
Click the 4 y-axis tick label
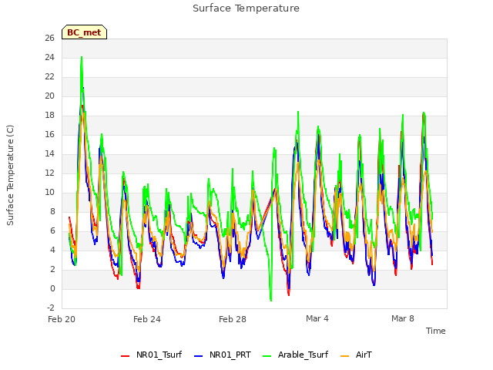(52, 250)
